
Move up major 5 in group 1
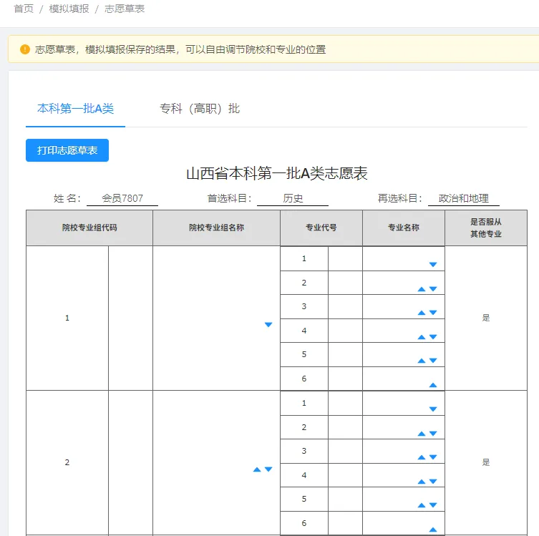click(422, 361)
